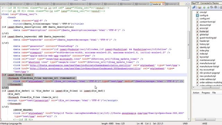The height and width of the screenshot is (125, 222).
Task: Click the Poiret+One Google Fonts URL
Action: pyautogui.click(x=80, y=65)
